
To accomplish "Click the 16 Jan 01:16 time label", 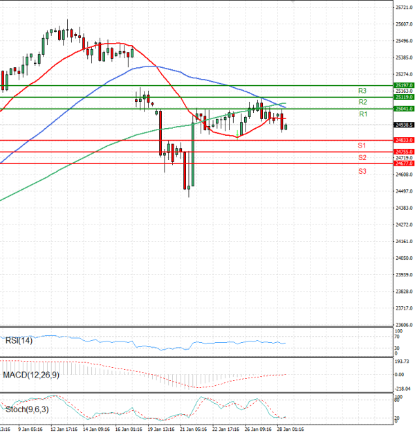I will (129, 429).
